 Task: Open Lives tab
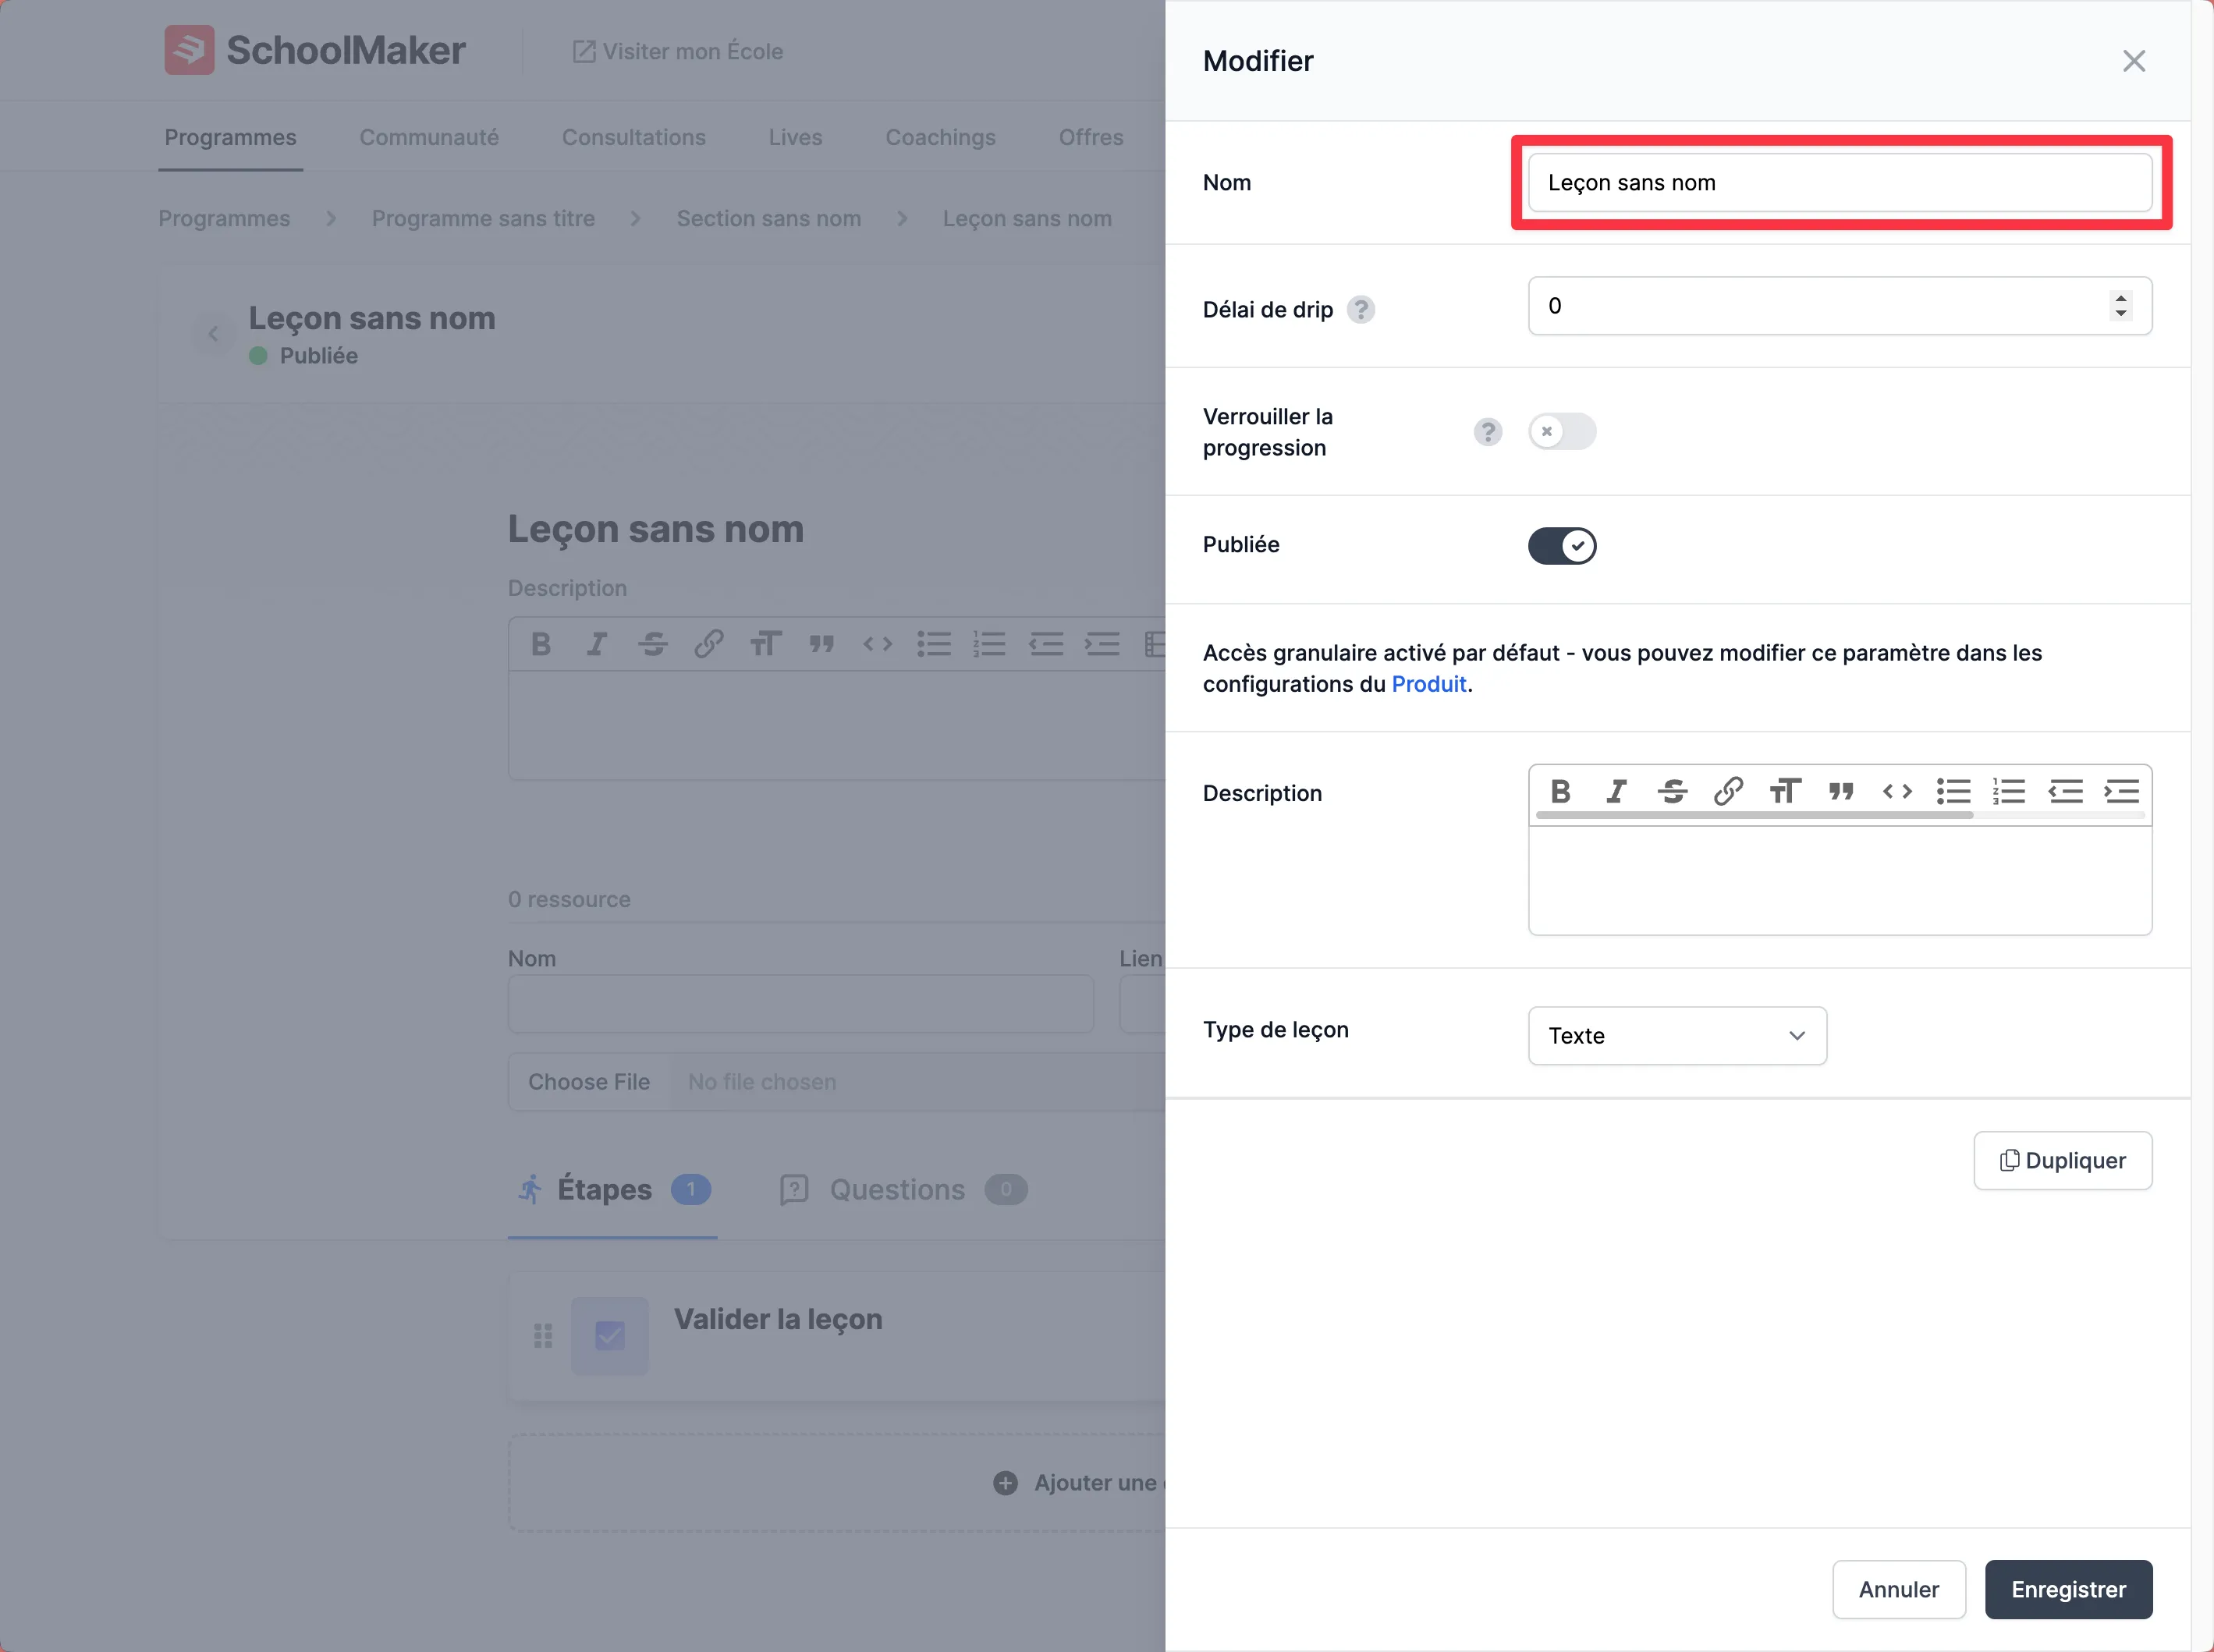click(795, 137)
